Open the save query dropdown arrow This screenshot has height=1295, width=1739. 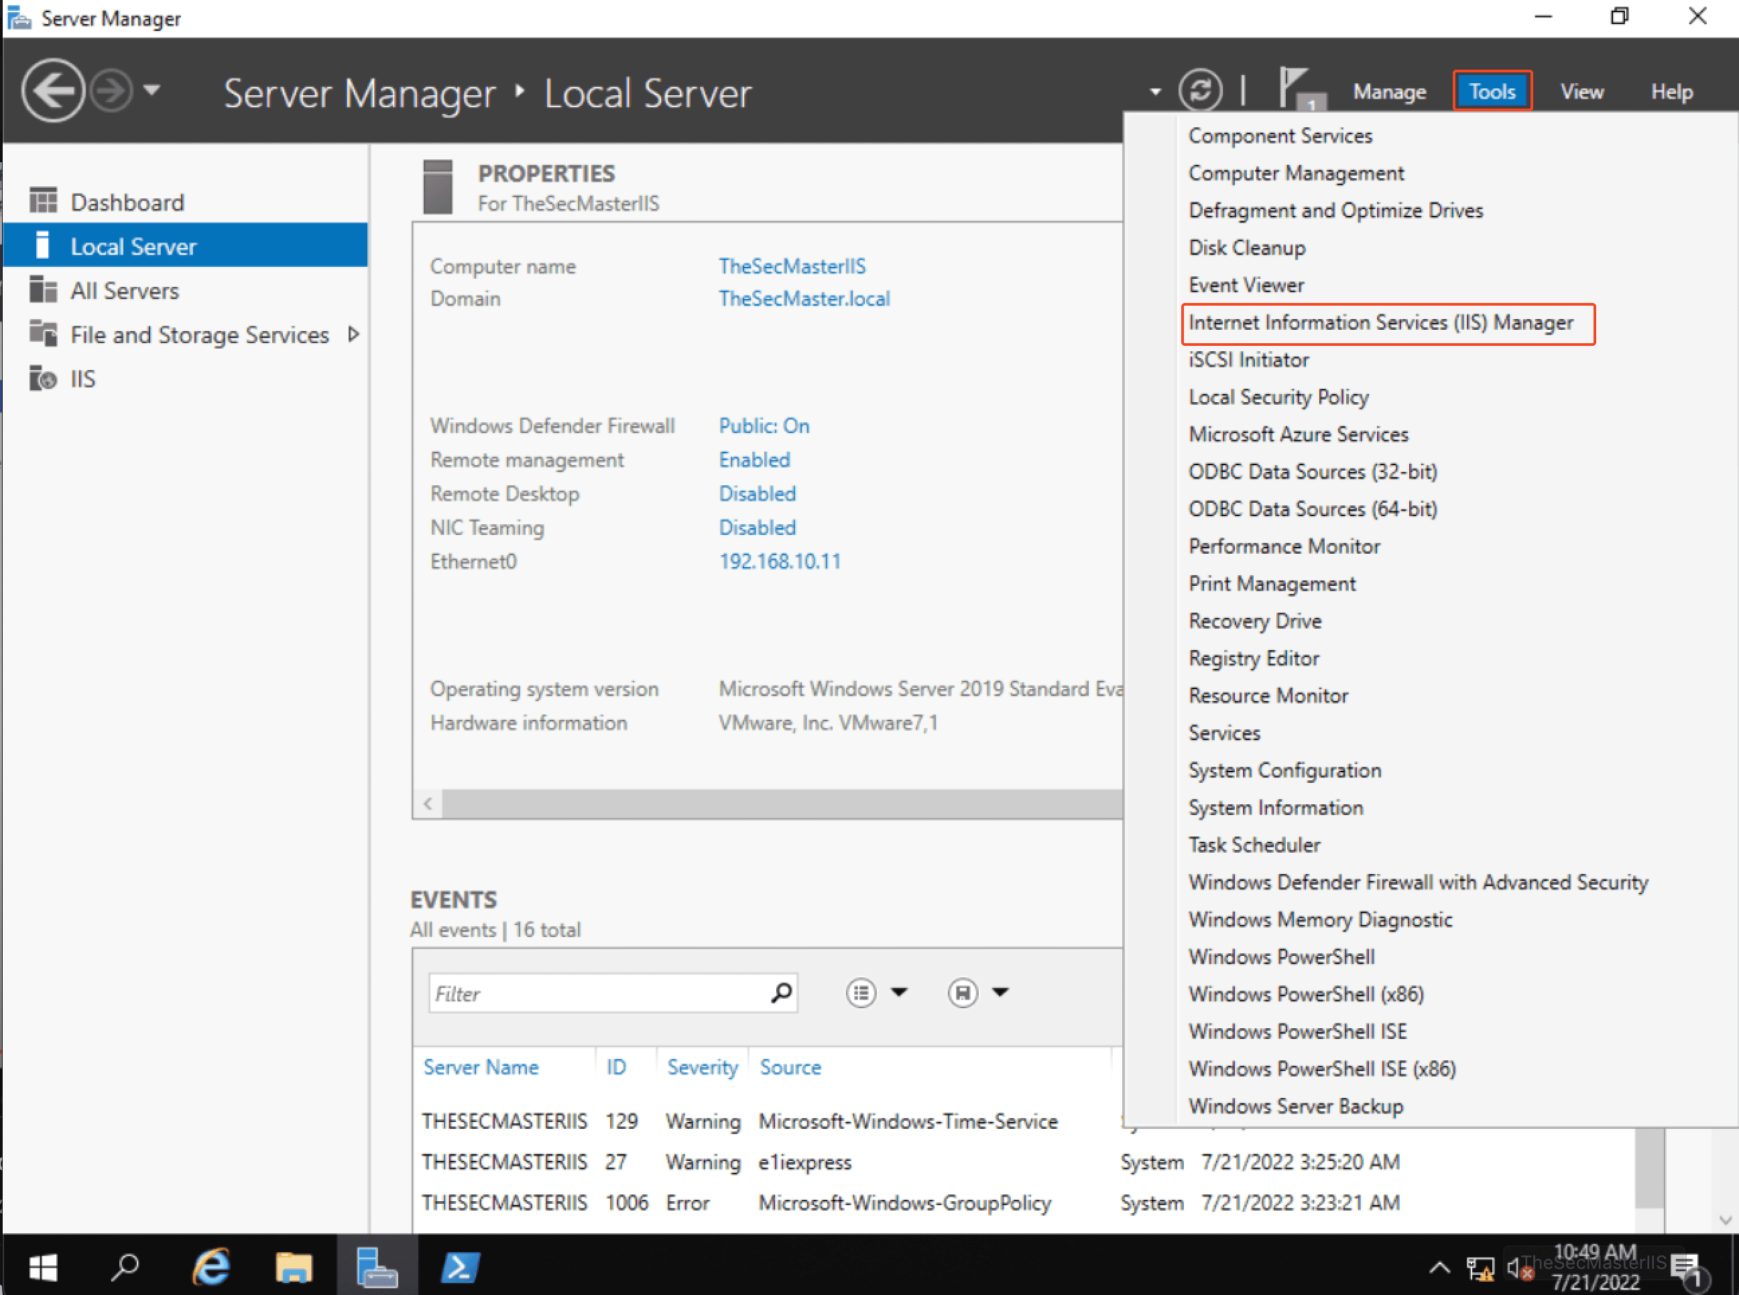coord(1000,993)
